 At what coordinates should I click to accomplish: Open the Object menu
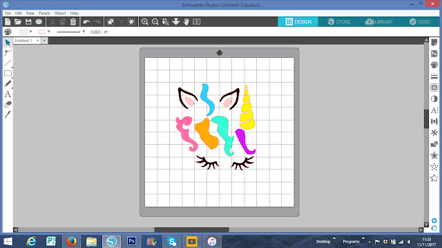tap(60, 13)
